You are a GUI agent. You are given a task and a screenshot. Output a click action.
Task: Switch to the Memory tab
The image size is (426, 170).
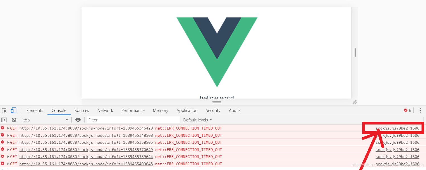161,111
